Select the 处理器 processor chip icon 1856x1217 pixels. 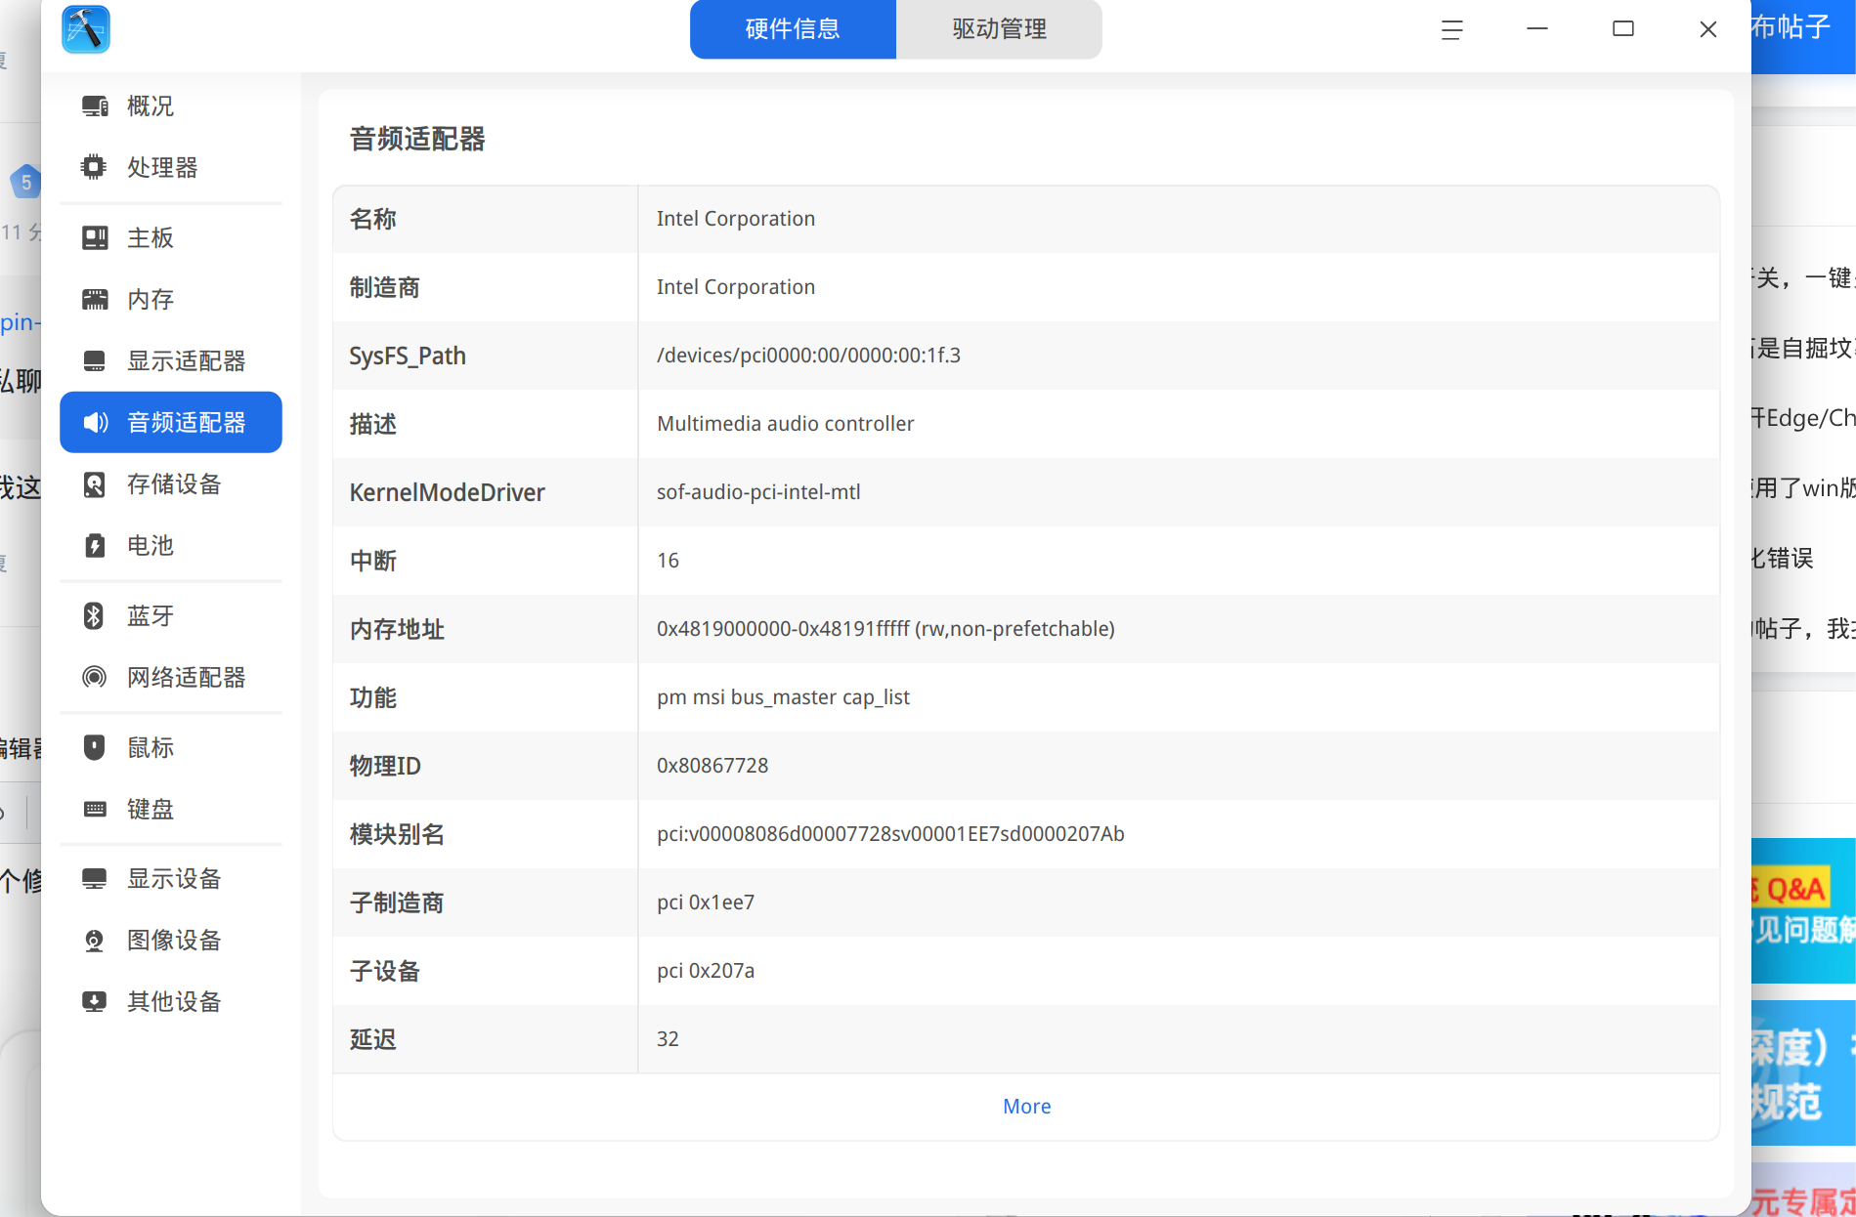pyautogui.click(x=95, y=167)
